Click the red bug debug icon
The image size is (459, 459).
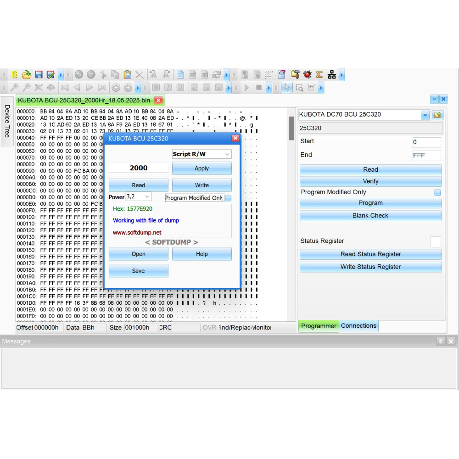pyautogui.click(x=307, y=75)
